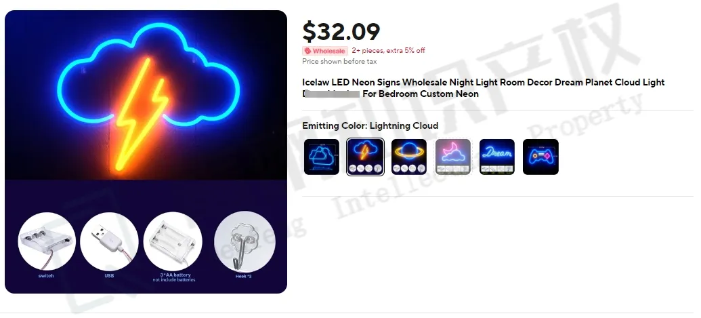Click the $32.09 price

coord(341,32)
